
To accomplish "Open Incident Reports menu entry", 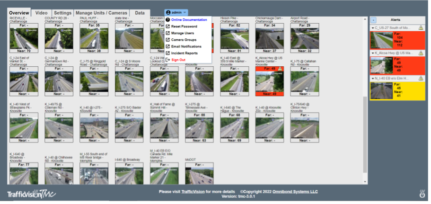I will point(184,53).
